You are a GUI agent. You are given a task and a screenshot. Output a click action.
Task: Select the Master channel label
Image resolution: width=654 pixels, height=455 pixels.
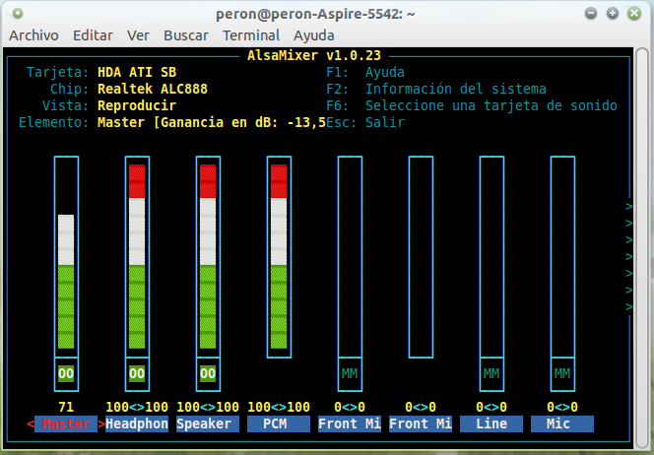[x=66, y=423]
